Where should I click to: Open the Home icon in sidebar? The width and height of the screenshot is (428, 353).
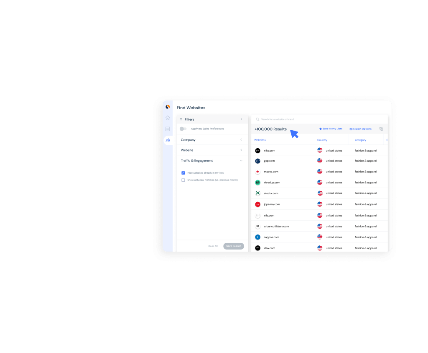pyautogui.click(x=168, y=118)
